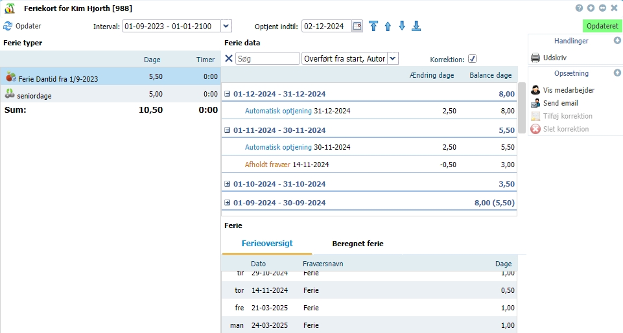Expand the 01-10-2024 - 31-10-2024 group
623x333 pixels.
[x=228, y=184]
